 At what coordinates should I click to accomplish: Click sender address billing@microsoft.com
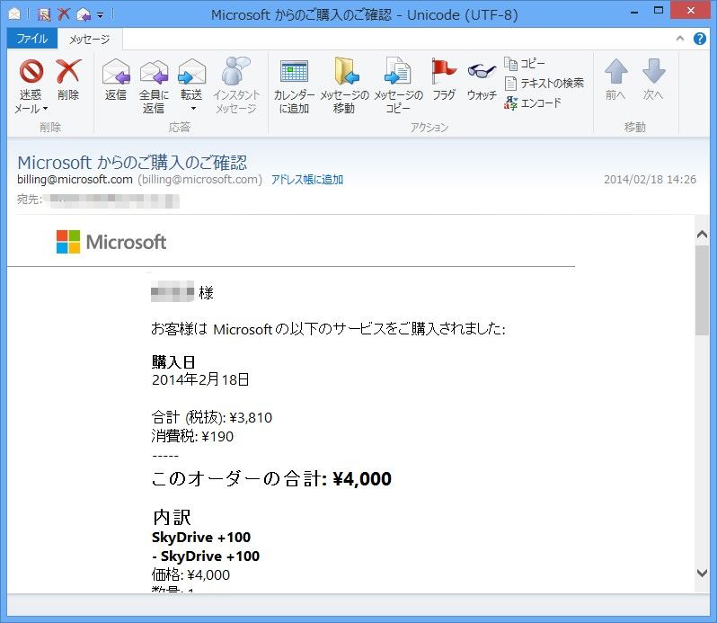click(x=75, y=179)
